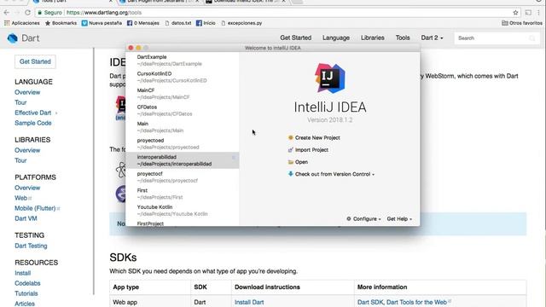Select the proyectoed recent project
546x307 pixels.
point(182,144)
